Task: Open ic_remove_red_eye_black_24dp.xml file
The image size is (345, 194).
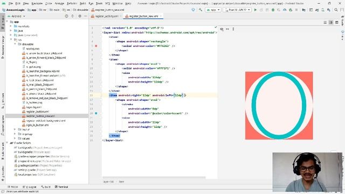Action: click(x=47, y=98)
